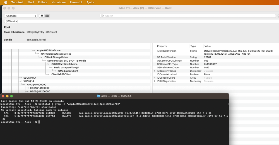The image size is (279, 145).
Task: Zoom the Terminal window with green button
Action: click(11, 96)
